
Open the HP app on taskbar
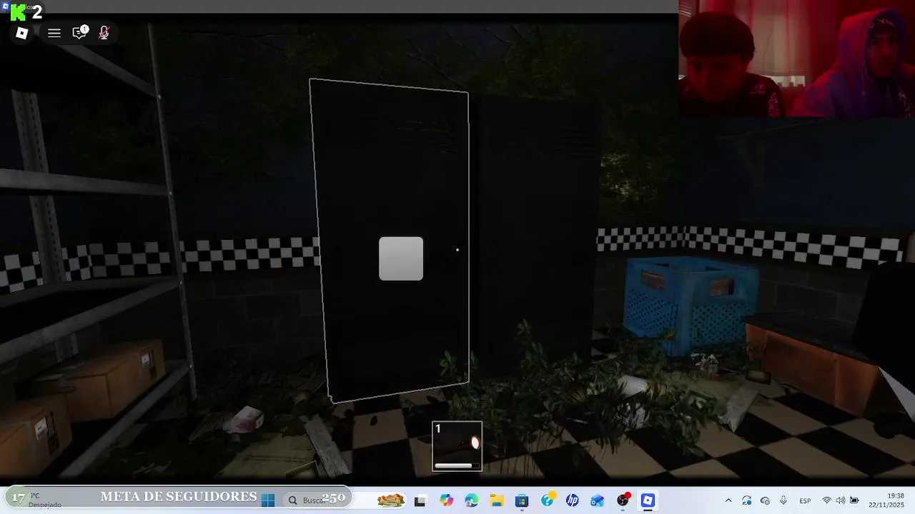pos(573,500)
